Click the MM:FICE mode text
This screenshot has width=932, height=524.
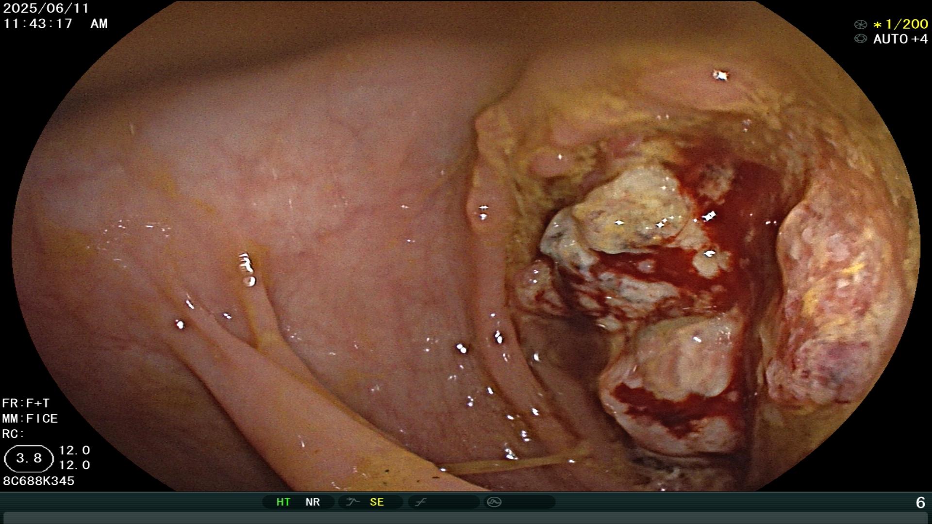[30, 418]
